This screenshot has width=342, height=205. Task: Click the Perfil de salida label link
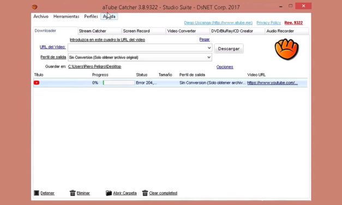53,57
